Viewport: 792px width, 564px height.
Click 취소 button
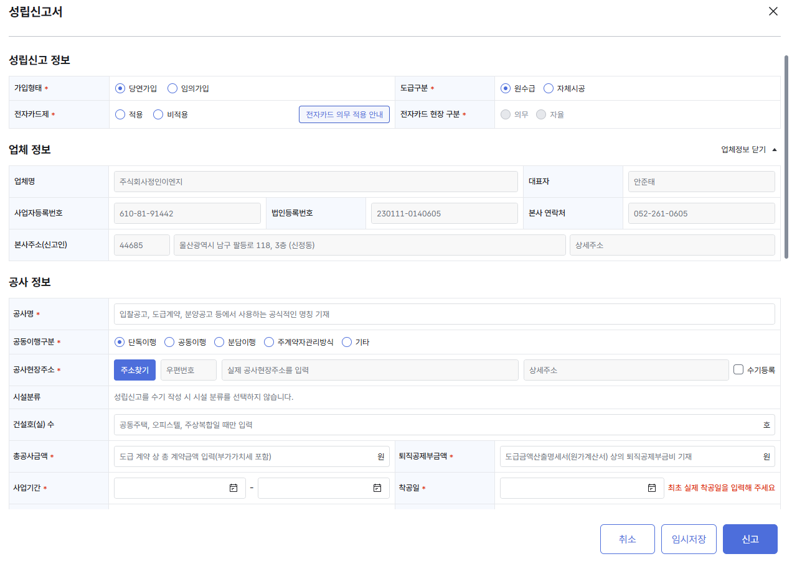click(x=628, y=539)
